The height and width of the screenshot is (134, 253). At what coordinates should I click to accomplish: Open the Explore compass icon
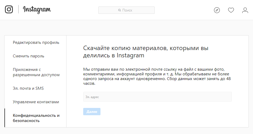217,10
